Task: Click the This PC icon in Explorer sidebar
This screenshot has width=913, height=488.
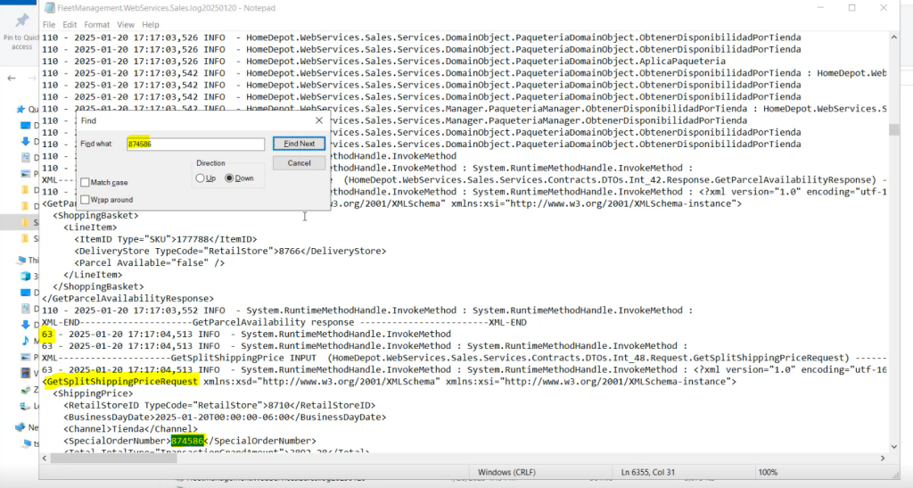Action: point(21,261)
